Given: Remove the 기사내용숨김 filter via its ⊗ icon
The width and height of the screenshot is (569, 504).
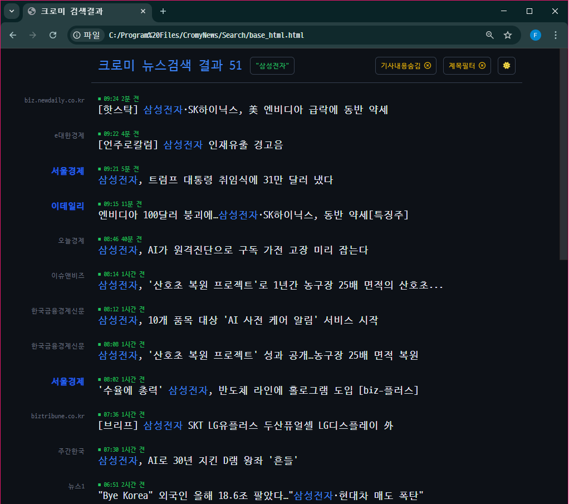Looking at the screenshot, I should tap(427, 65).
